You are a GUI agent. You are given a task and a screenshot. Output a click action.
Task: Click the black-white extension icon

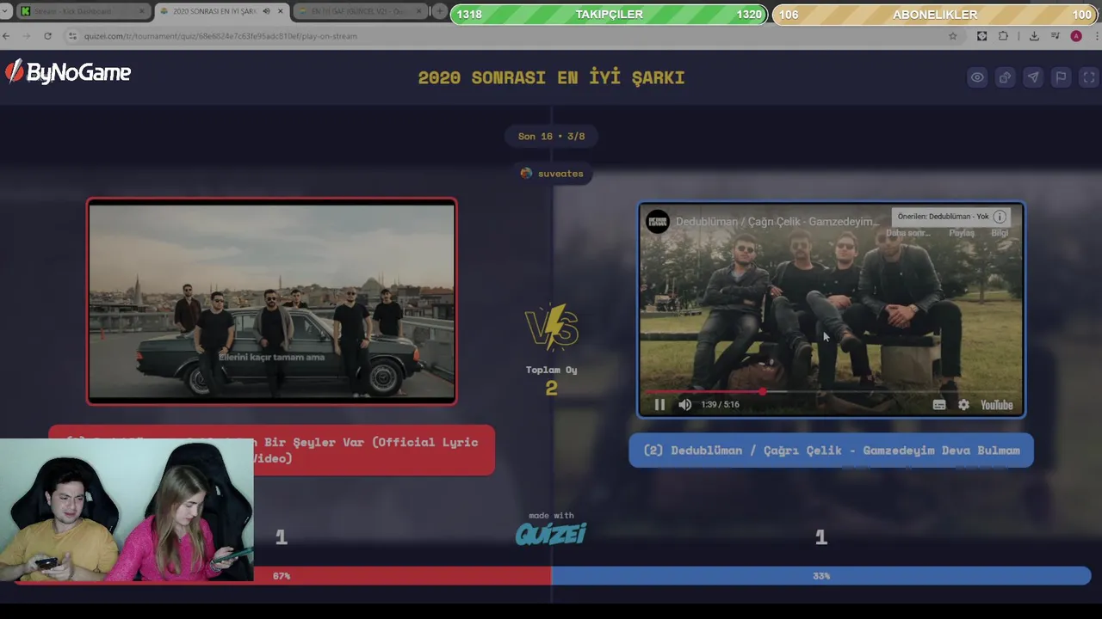tap(981, 36)
